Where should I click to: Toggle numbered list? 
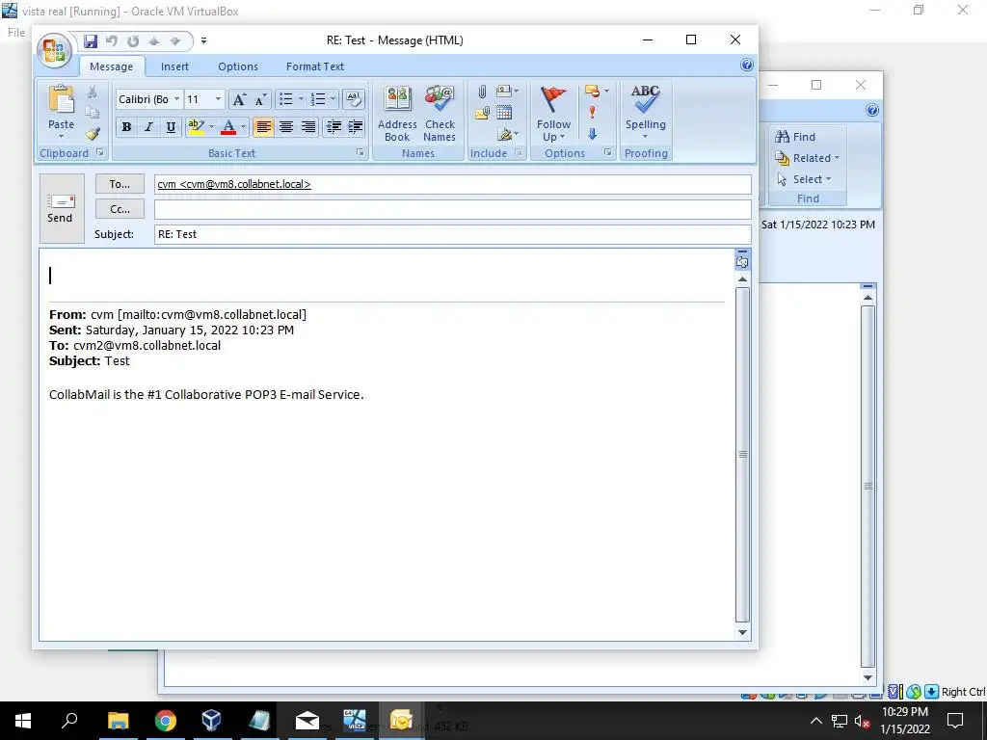[x=318, y=99]
